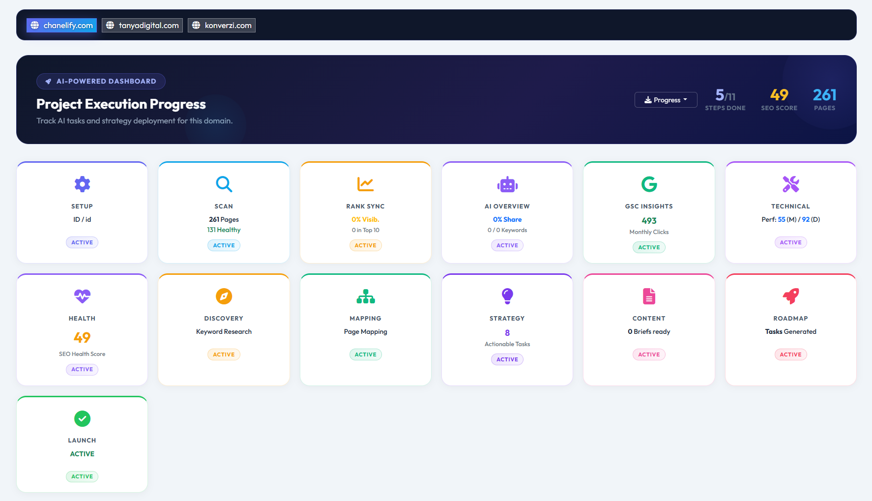
Task: Click the globe icon beside tanyadigital.com
Action: coord(110,25)
